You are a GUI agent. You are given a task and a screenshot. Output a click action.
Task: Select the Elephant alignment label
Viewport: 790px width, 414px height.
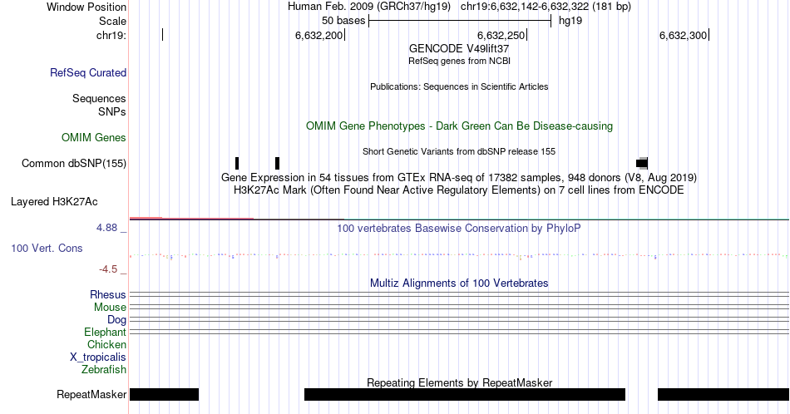106,333
